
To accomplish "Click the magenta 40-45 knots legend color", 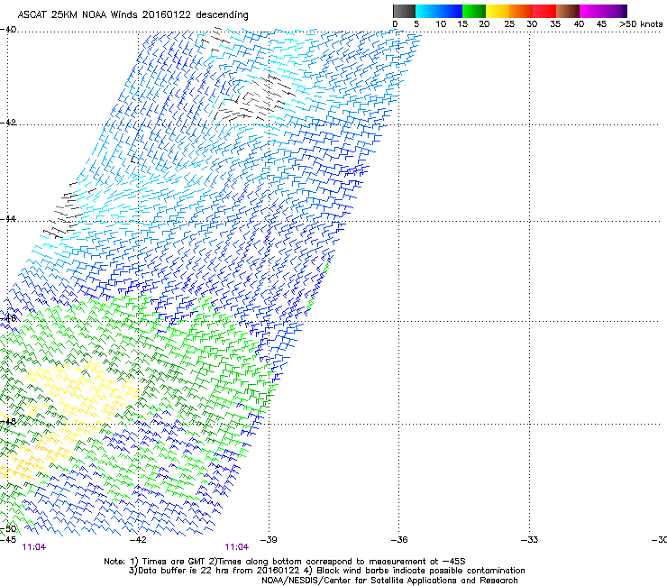I will [591, 11].
